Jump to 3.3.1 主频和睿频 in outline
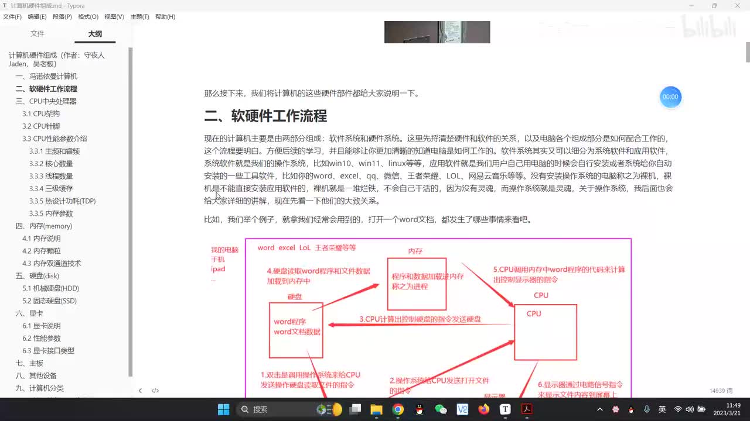The width and height of the screenshot is (750, 421). (x=54, y=151)
